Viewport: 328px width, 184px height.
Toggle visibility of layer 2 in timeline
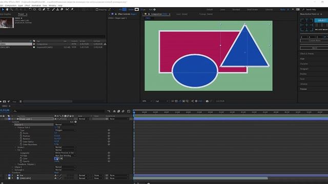1,175
